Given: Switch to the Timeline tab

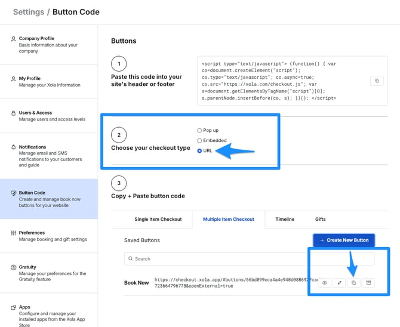Looking at the screenshot, I should [285, 220].
